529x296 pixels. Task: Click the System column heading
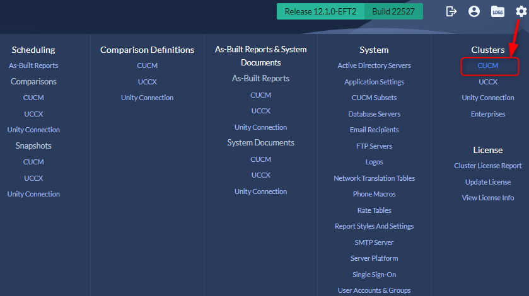pos(374,50)
